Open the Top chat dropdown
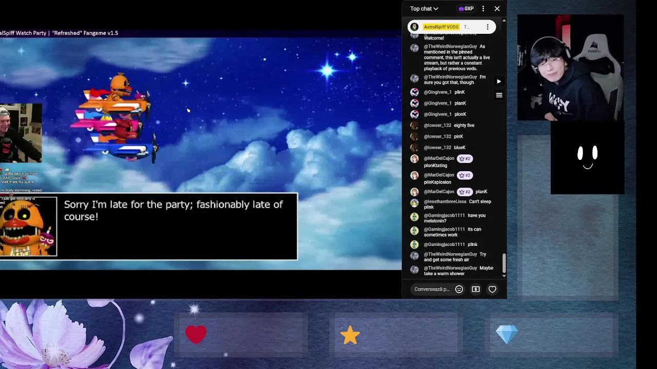Image resolution: width=657 pixels, height=369 pixels. (x=424, y=9)
